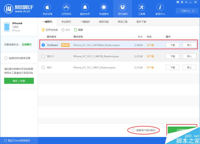Click 导入 for 10.1 firmware
The height and width of the screenshot is (144, 200).
189,67
